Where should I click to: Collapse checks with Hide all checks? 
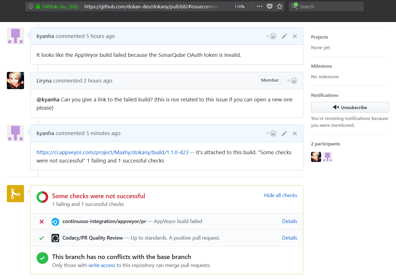(280, 195)
